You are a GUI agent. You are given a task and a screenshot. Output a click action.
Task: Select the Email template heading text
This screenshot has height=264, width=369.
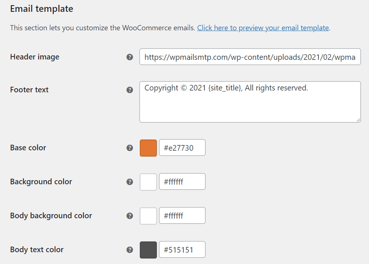[x=41, y=9]
